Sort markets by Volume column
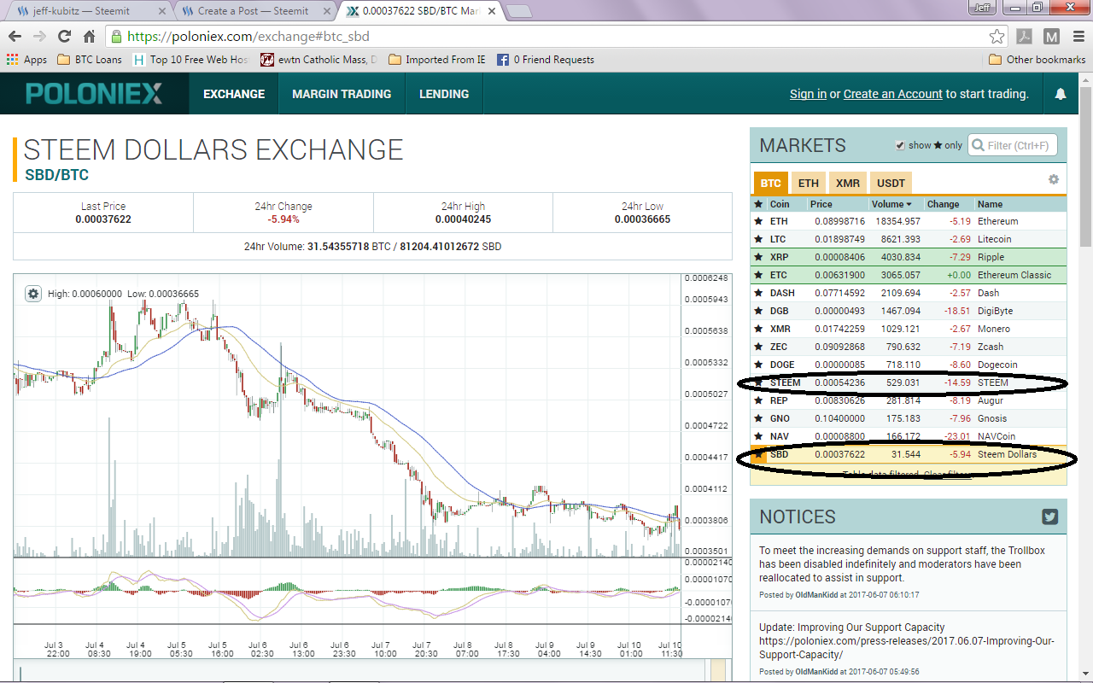 891,204
